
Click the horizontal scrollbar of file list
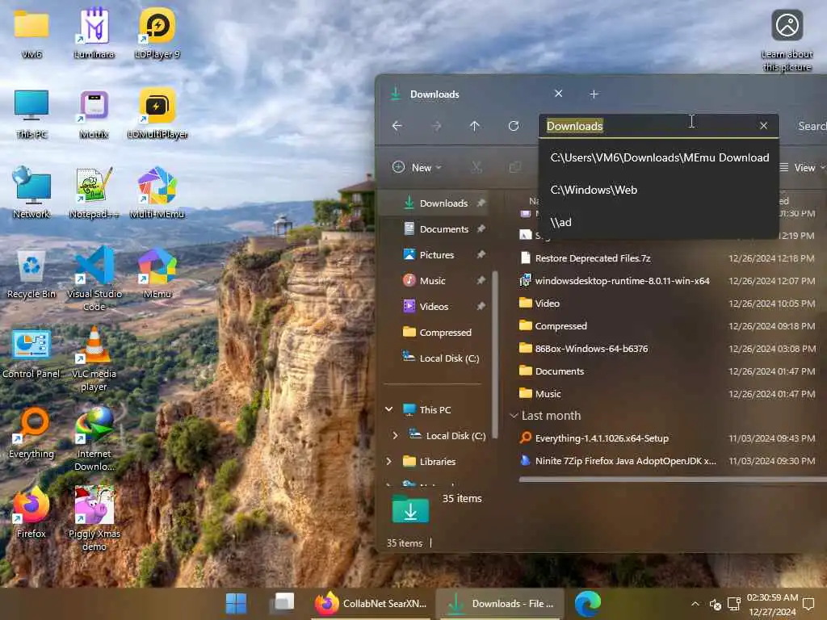click(672, 480)
